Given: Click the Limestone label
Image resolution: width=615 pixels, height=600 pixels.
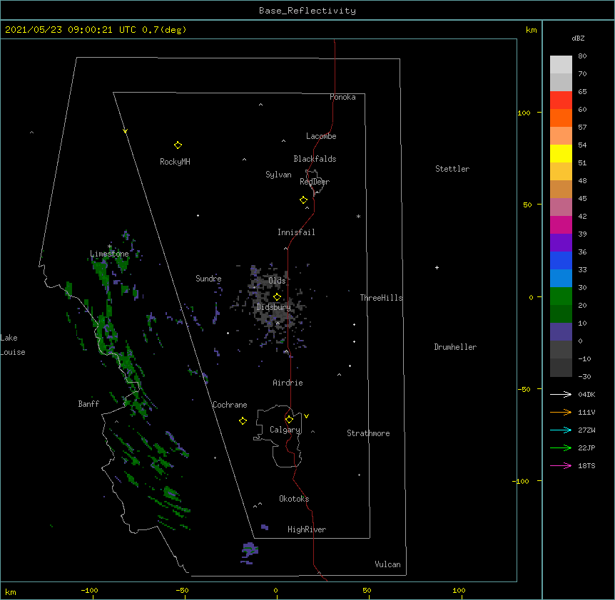Looking at the screenshot, I should pos(109,254).
